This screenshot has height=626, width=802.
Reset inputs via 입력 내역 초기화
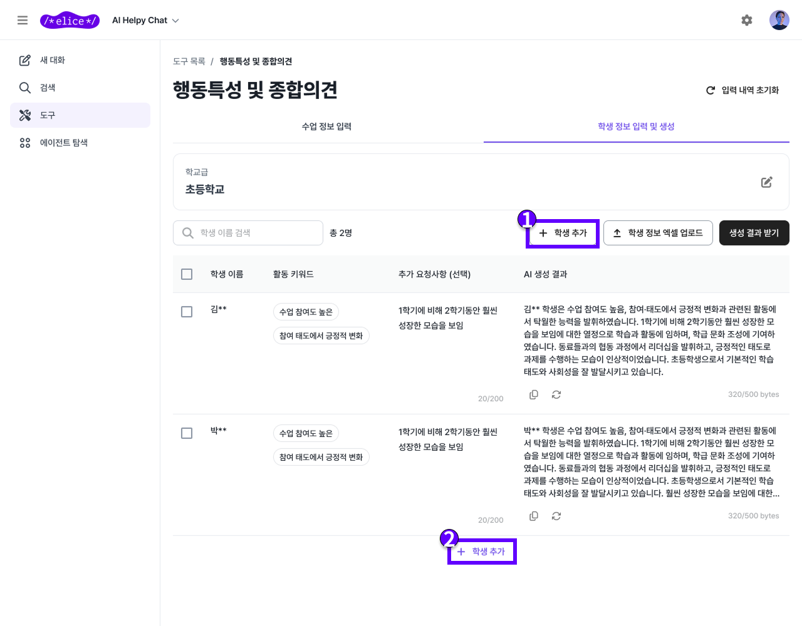tap(742, 90)
